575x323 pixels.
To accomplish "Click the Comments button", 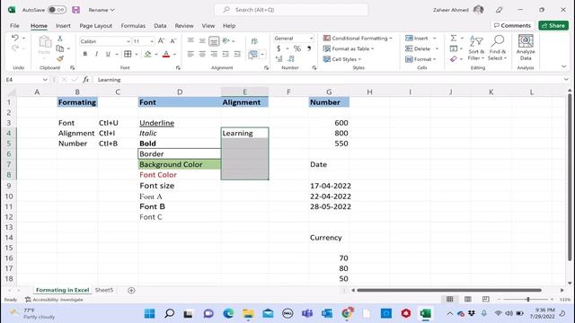I will (512, 25).
